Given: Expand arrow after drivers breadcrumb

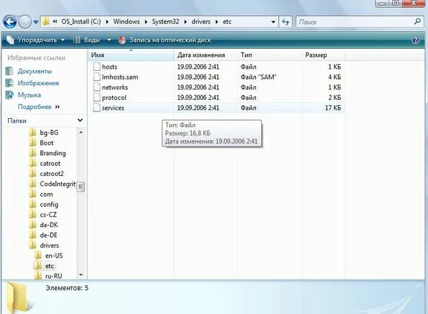Looking at the screenshot, I should (x=217, y=22).
